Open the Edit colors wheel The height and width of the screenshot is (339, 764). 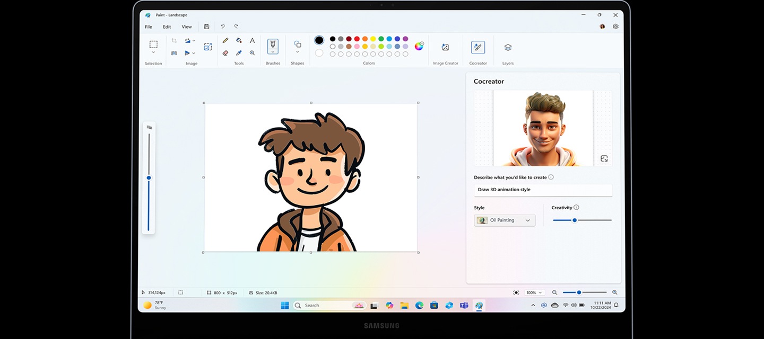(419, 46)
